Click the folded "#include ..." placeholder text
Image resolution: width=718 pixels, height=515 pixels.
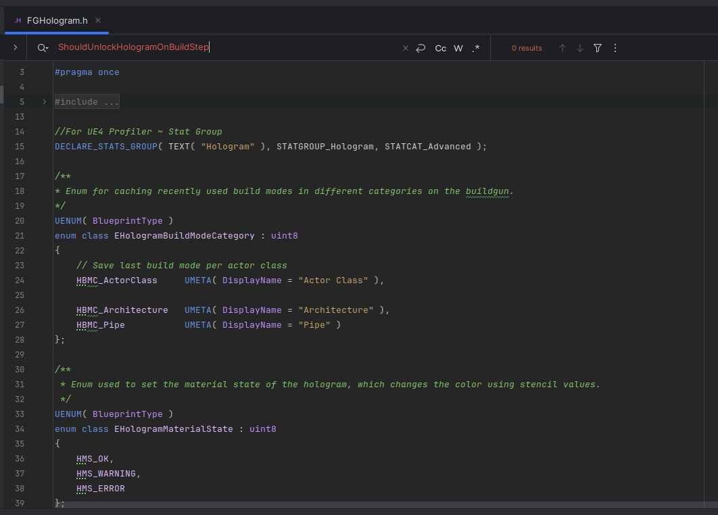coord(87,102)
